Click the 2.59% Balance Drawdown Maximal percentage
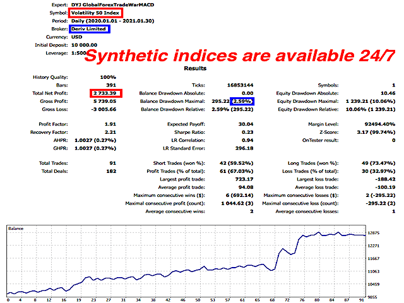This screenshot has height=303, width=404. [242, 101]
